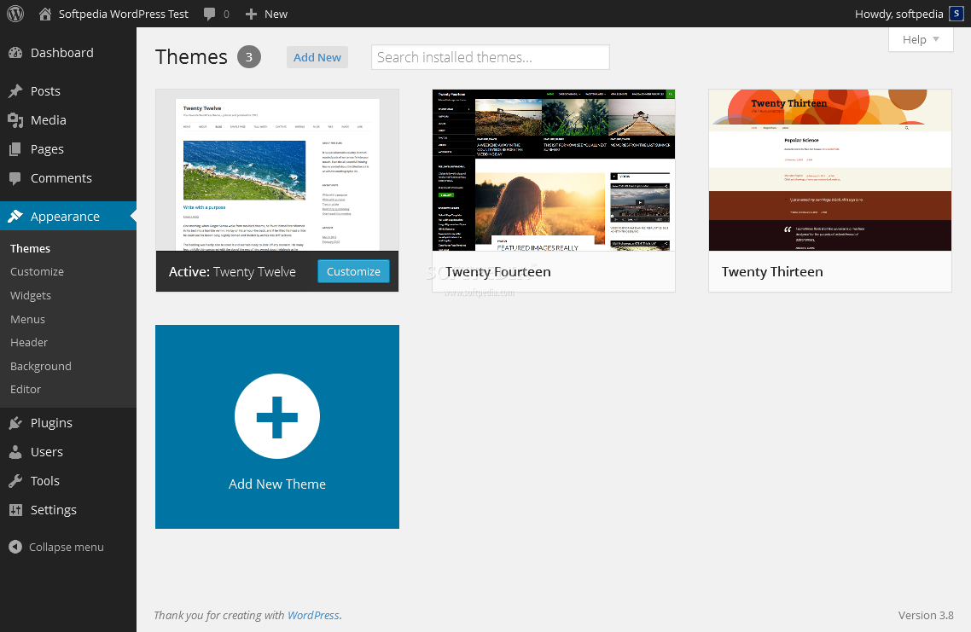
Task: Open the Posts menu
Action: tap(45, 91)
